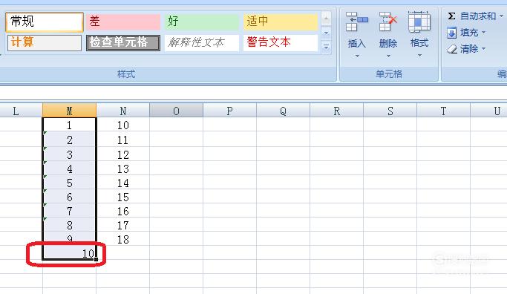Click the cell containing 14 in column N
This screenshot has height=294, width=507.
(123, 183)
